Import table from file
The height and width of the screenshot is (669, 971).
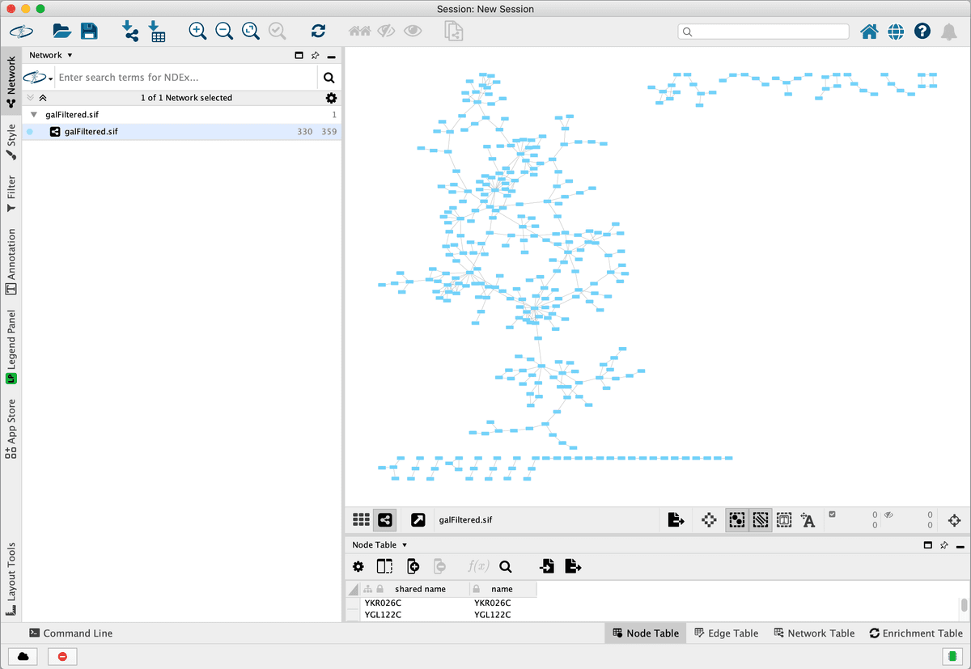click(x=157, y=32)
